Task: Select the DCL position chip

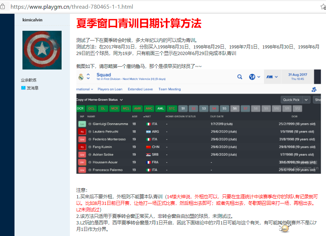Action: click(92, 109)
